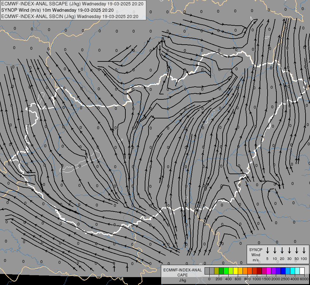Click the SYNOP Wind 10m title line

point(57,10)
